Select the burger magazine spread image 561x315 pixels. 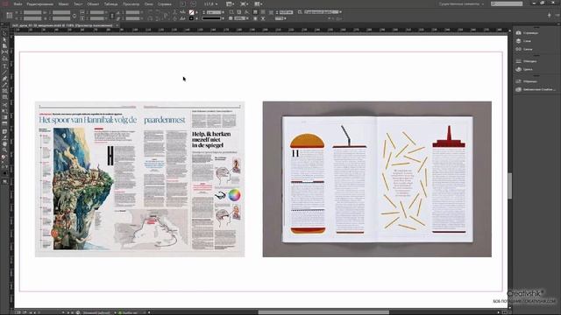point(377,179)
